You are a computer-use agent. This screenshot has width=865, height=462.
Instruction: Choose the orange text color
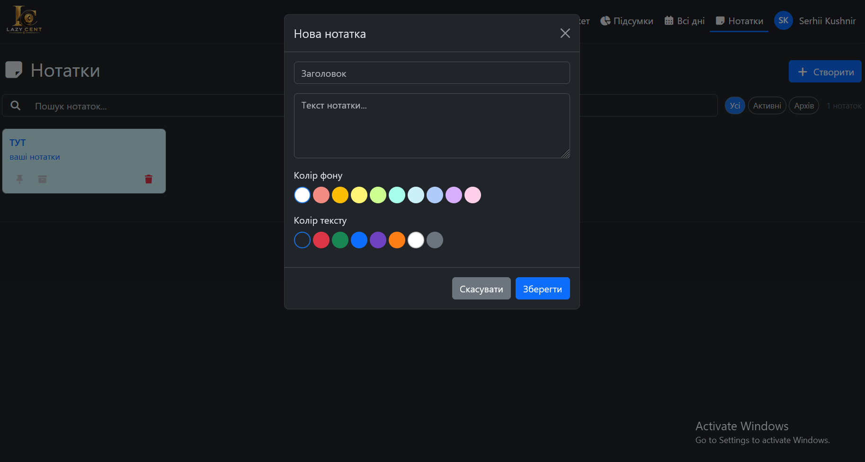[x=397, y=240]
